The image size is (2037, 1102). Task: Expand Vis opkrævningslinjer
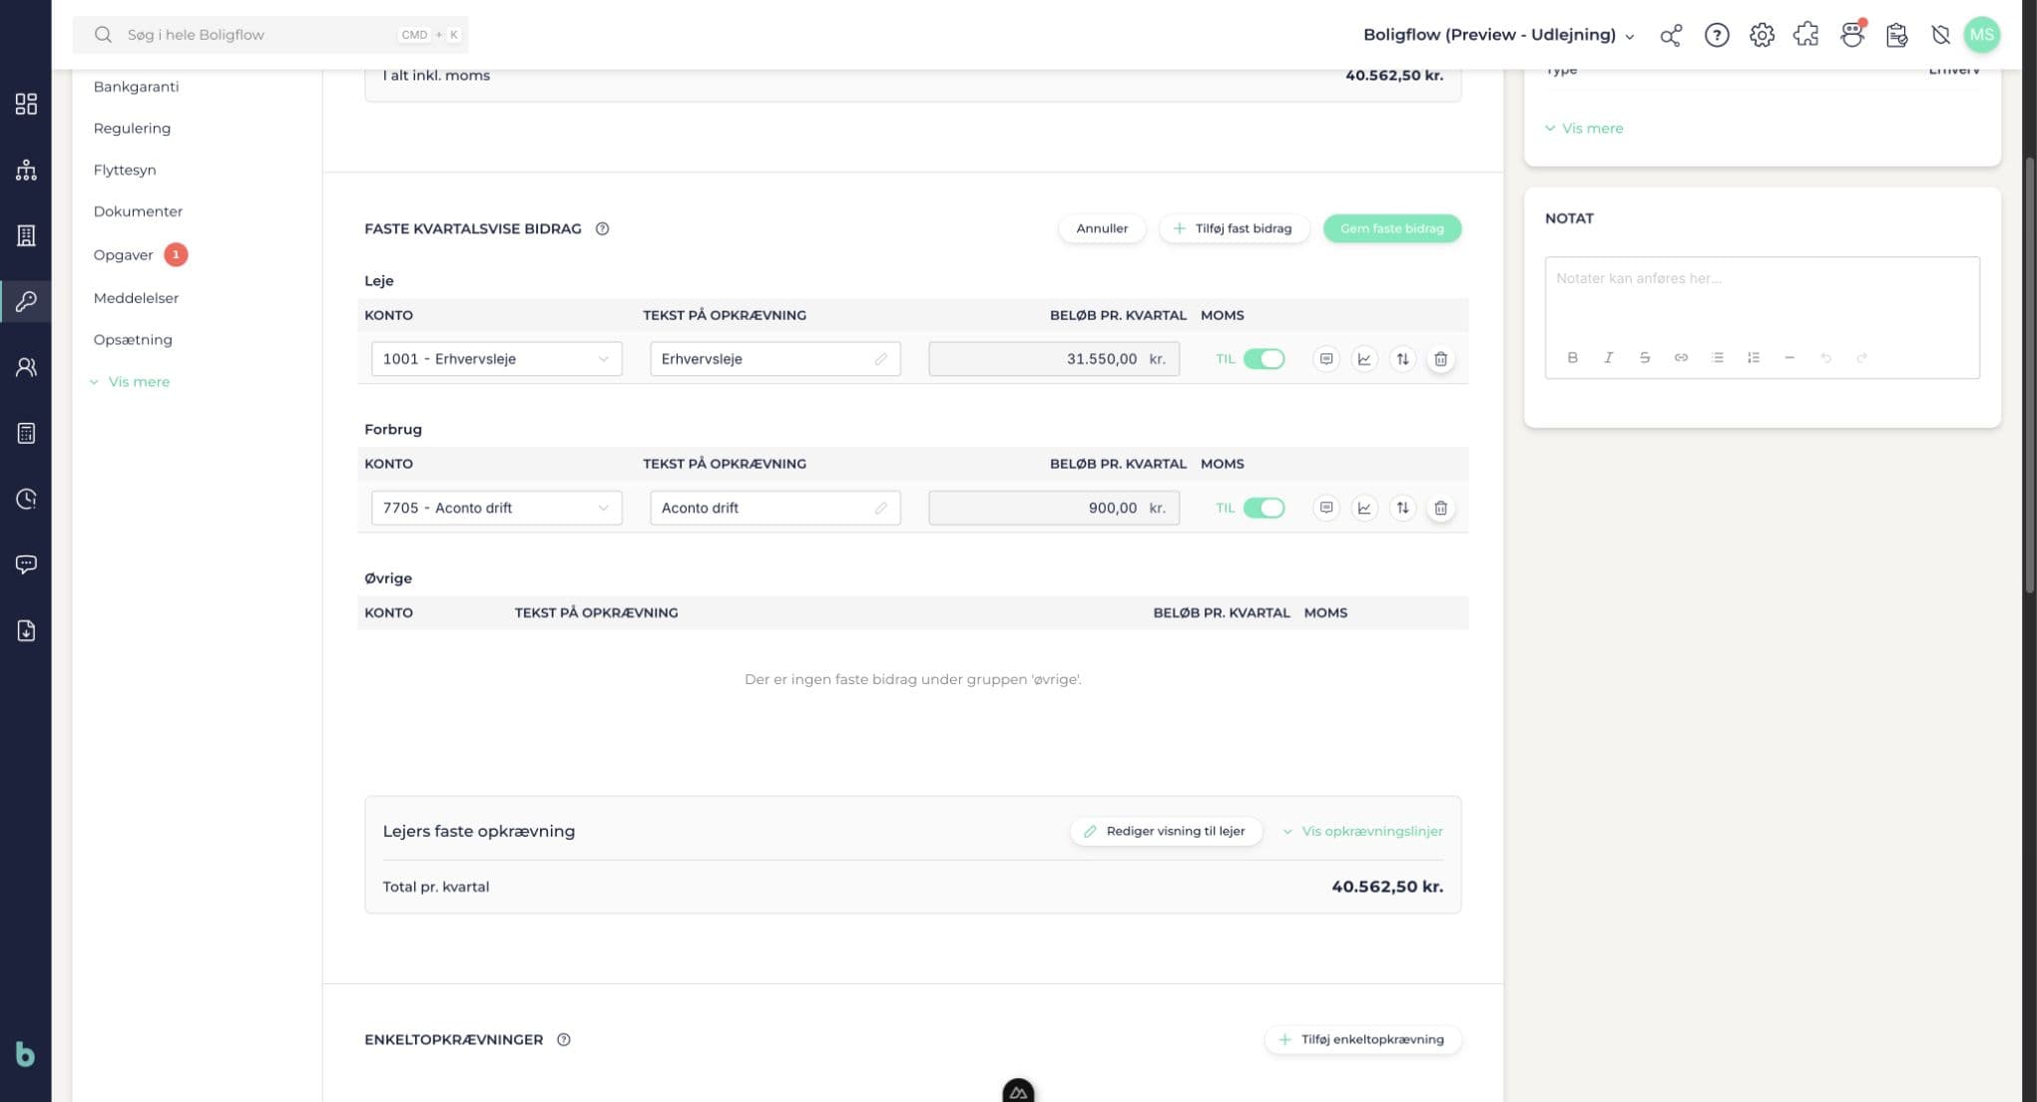tap(1362, 831)
